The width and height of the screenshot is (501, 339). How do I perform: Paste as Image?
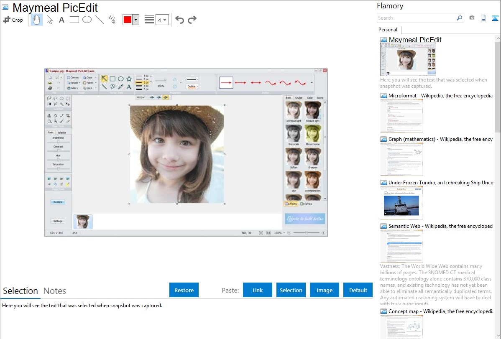(x=324, y=290)
